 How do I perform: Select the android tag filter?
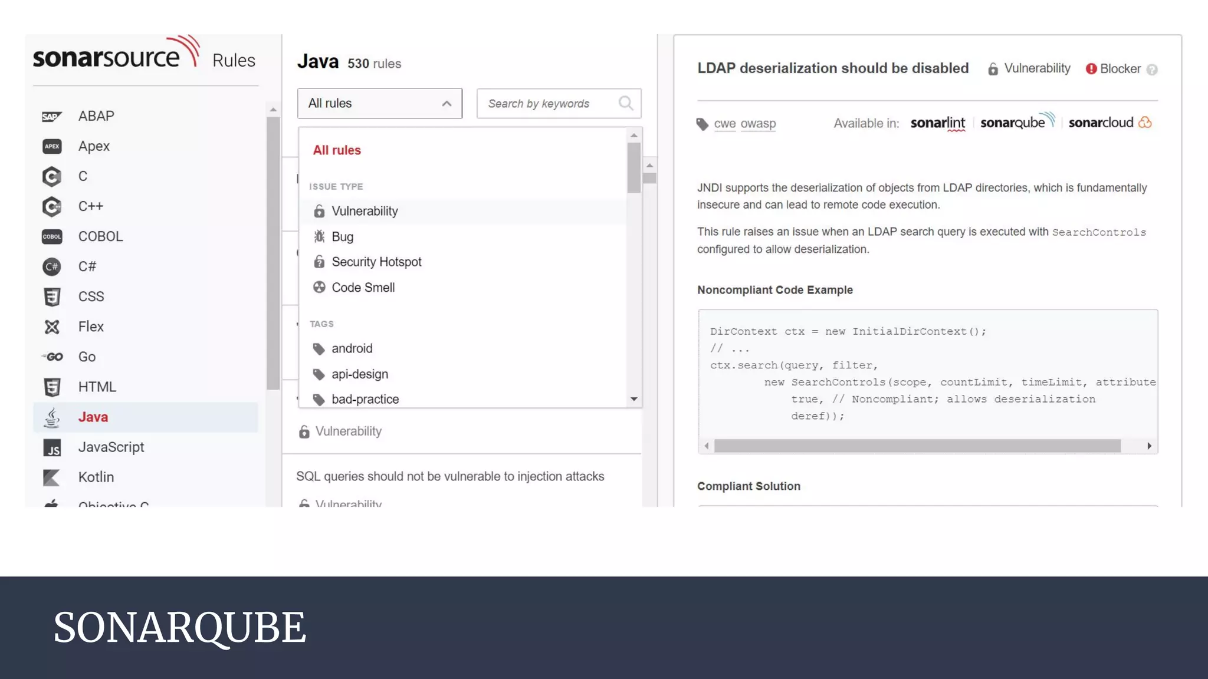point(343,348)
